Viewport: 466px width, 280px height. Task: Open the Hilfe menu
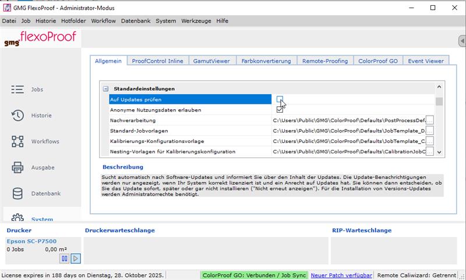coord(223,21)
